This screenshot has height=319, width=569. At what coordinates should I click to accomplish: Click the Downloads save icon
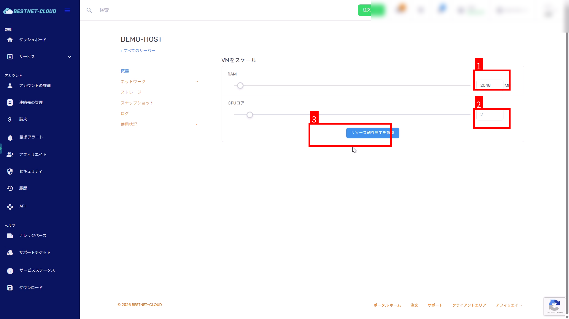click(10, 288)
